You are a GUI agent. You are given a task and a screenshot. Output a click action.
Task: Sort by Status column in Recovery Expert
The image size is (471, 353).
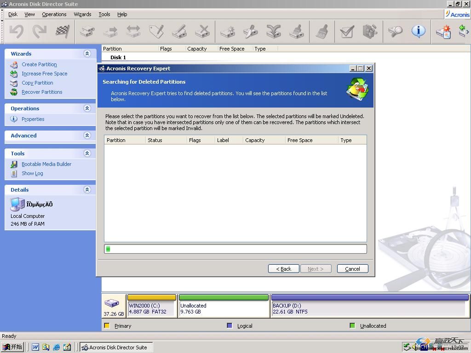point(166,140)
